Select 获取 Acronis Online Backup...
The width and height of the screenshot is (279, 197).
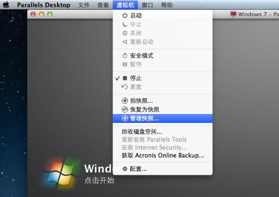click(x=163, y=156)
